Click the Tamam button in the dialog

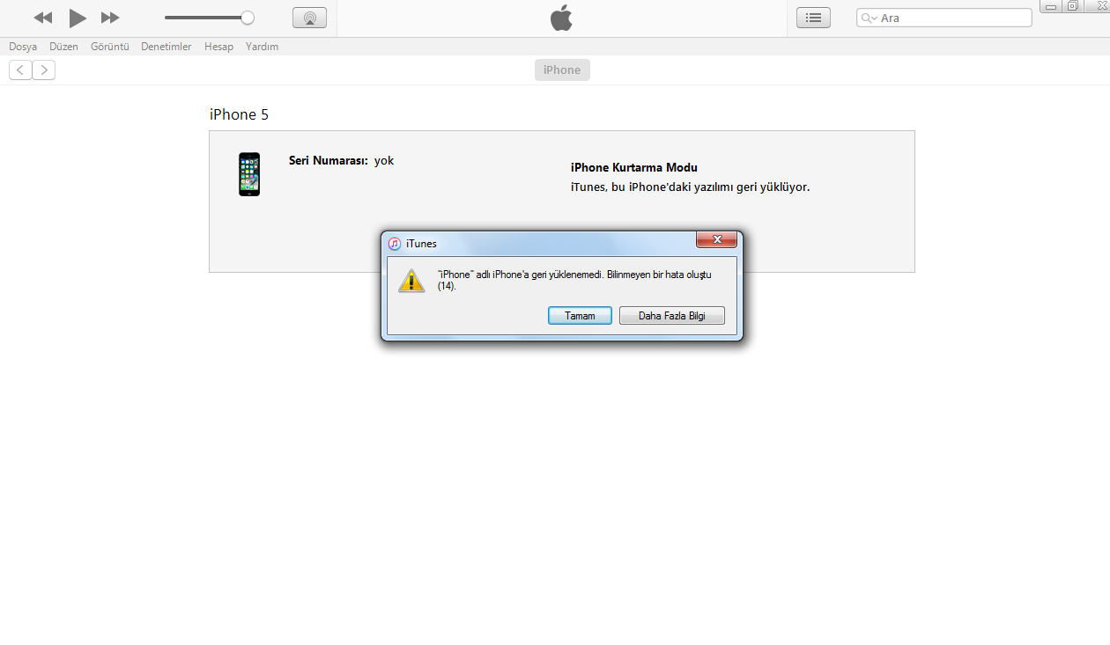(x=580, y=316)
